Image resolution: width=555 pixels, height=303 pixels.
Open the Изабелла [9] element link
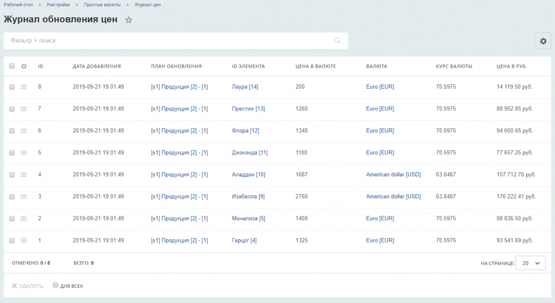[x=248, y=196]
